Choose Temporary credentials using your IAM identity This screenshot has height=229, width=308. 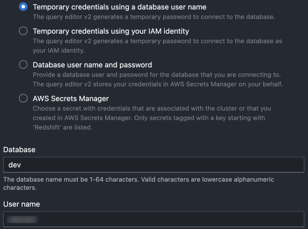coord(23,31)
